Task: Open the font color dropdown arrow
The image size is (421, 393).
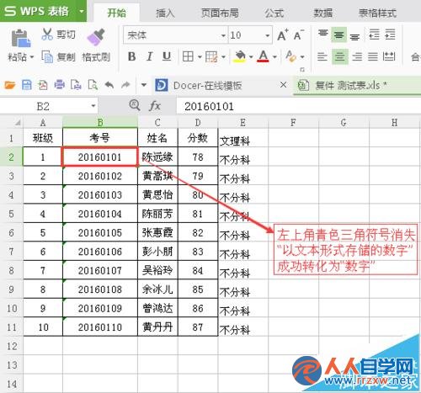Action: (x=274, y=57)
